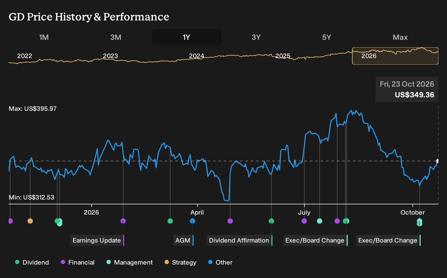Open the Dividend Affirmation event label

[240, 240]
